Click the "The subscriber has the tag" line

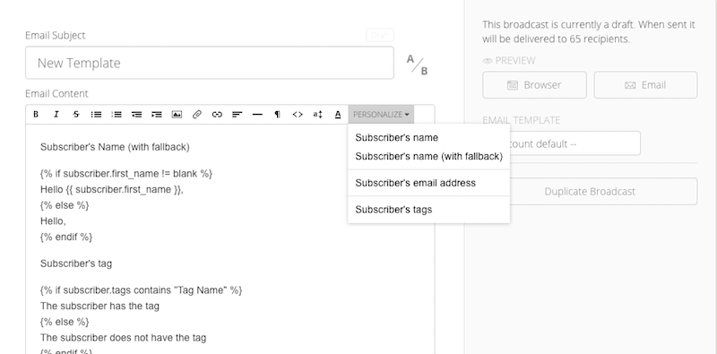[x=99, y=306]
